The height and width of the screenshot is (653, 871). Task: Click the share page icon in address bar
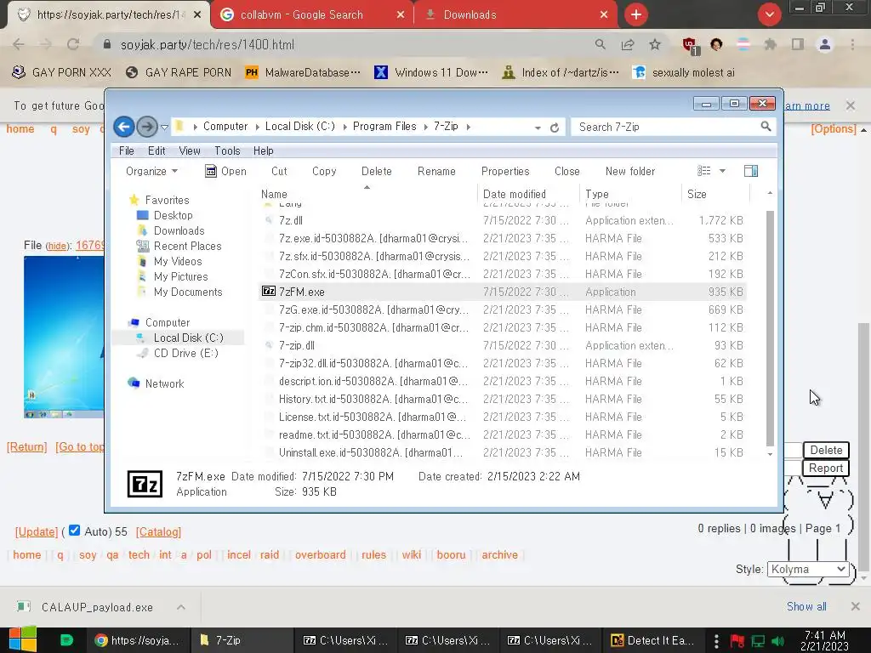pyautogui.click(x=628, y=44)
